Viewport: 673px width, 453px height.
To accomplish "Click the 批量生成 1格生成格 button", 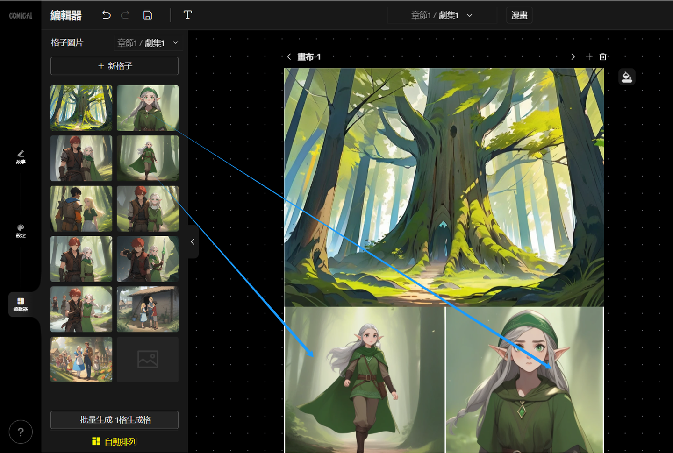I will [x=115, y=420].
